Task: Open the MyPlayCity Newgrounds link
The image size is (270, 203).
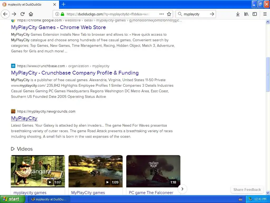Action: coord(24,118)
